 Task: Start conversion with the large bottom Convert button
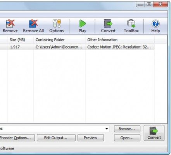(x=154, y=133)
